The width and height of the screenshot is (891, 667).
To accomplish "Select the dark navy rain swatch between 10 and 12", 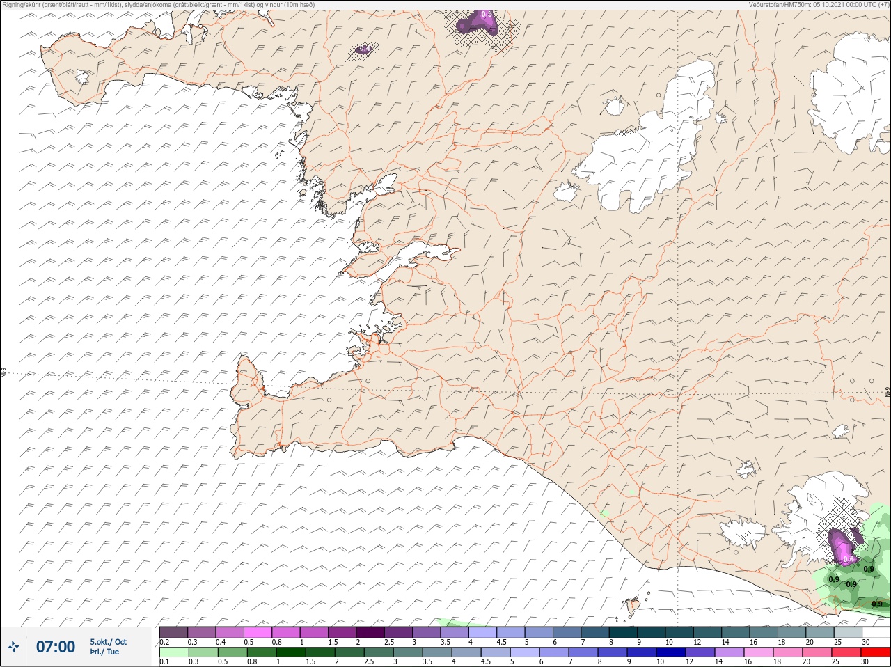I will tap(671, 652).
